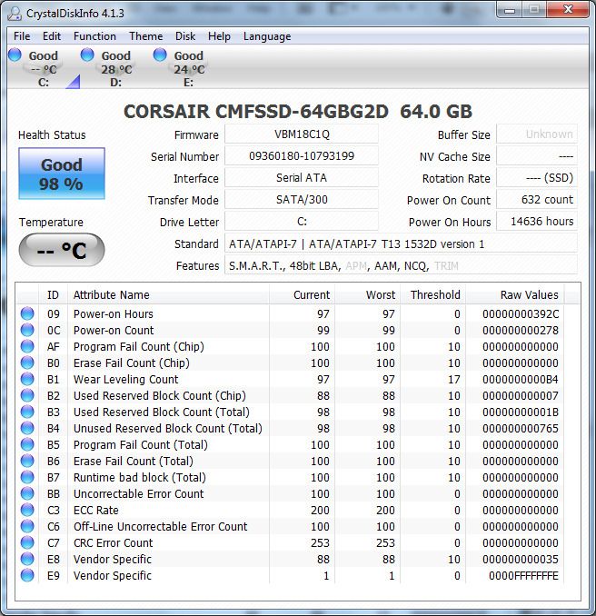Viewport: 596px width, 616px height.
Task: Click status icon of Erase Fail Count (Total)
Action: (x=27, y=461)
